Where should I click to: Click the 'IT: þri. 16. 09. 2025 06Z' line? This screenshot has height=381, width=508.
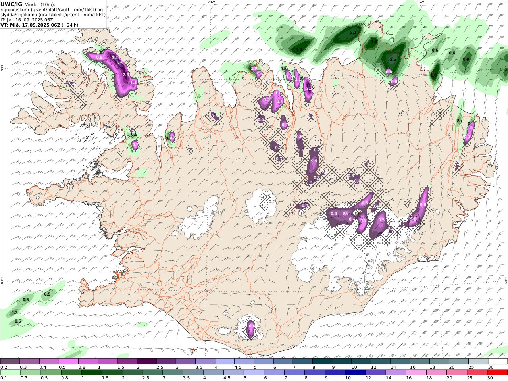click(27, 19)
